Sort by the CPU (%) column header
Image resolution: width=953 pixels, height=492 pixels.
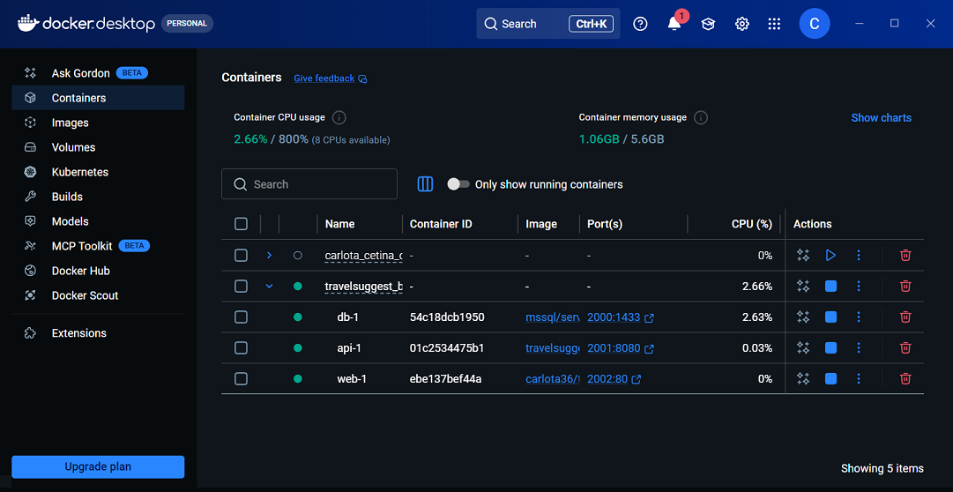tap(751, 224)
